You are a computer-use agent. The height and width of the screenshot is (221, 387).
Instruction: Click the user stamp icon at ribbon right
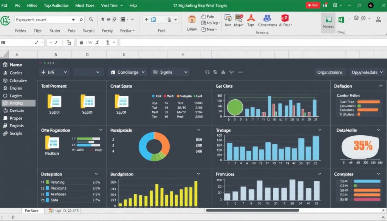point(378,20)
